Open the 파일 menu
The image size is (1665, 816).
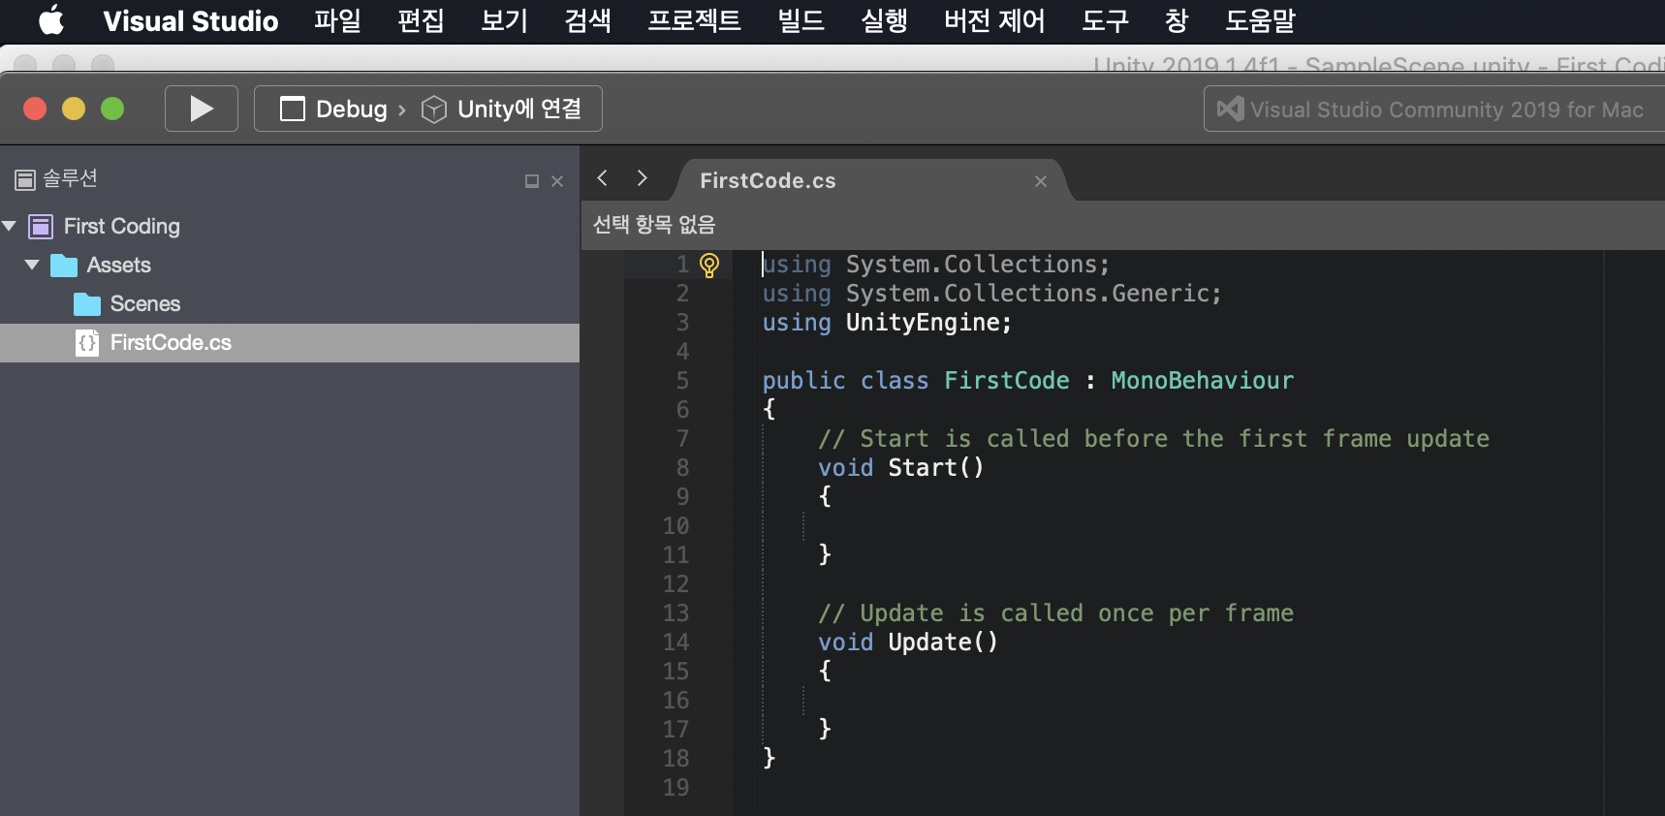point(337,20)
